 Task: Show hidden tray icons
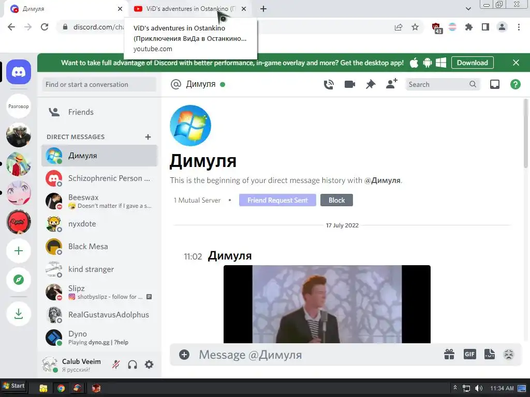pyautogui.click(x=455, y=388)
